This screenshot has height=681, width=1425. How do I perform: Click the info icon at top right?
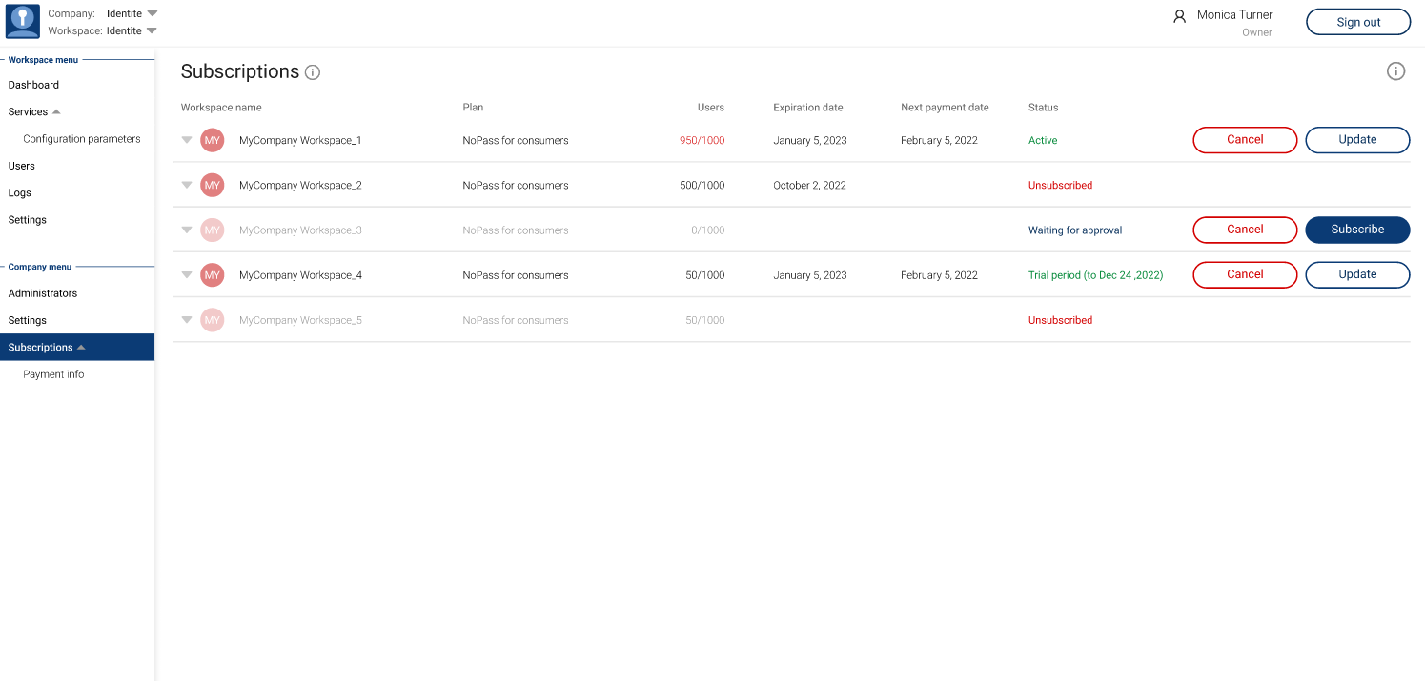click(1395, 71)
